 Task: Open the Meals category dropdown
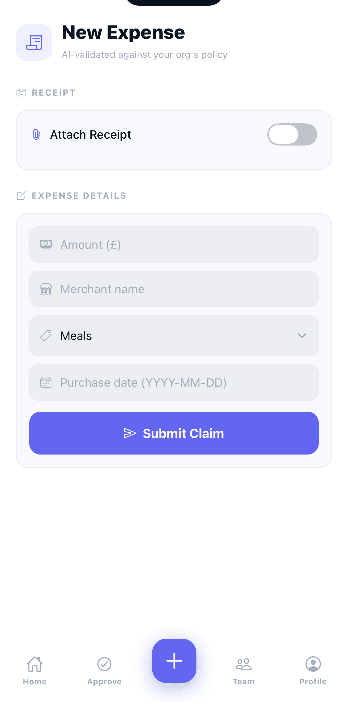coord(174,335)
